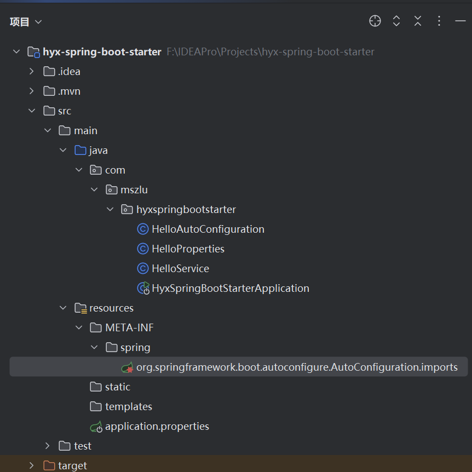Collapse the resources folder chevron
Image resolution: width=472 pixels, height=472 pixels.
(x=63, y=308)
